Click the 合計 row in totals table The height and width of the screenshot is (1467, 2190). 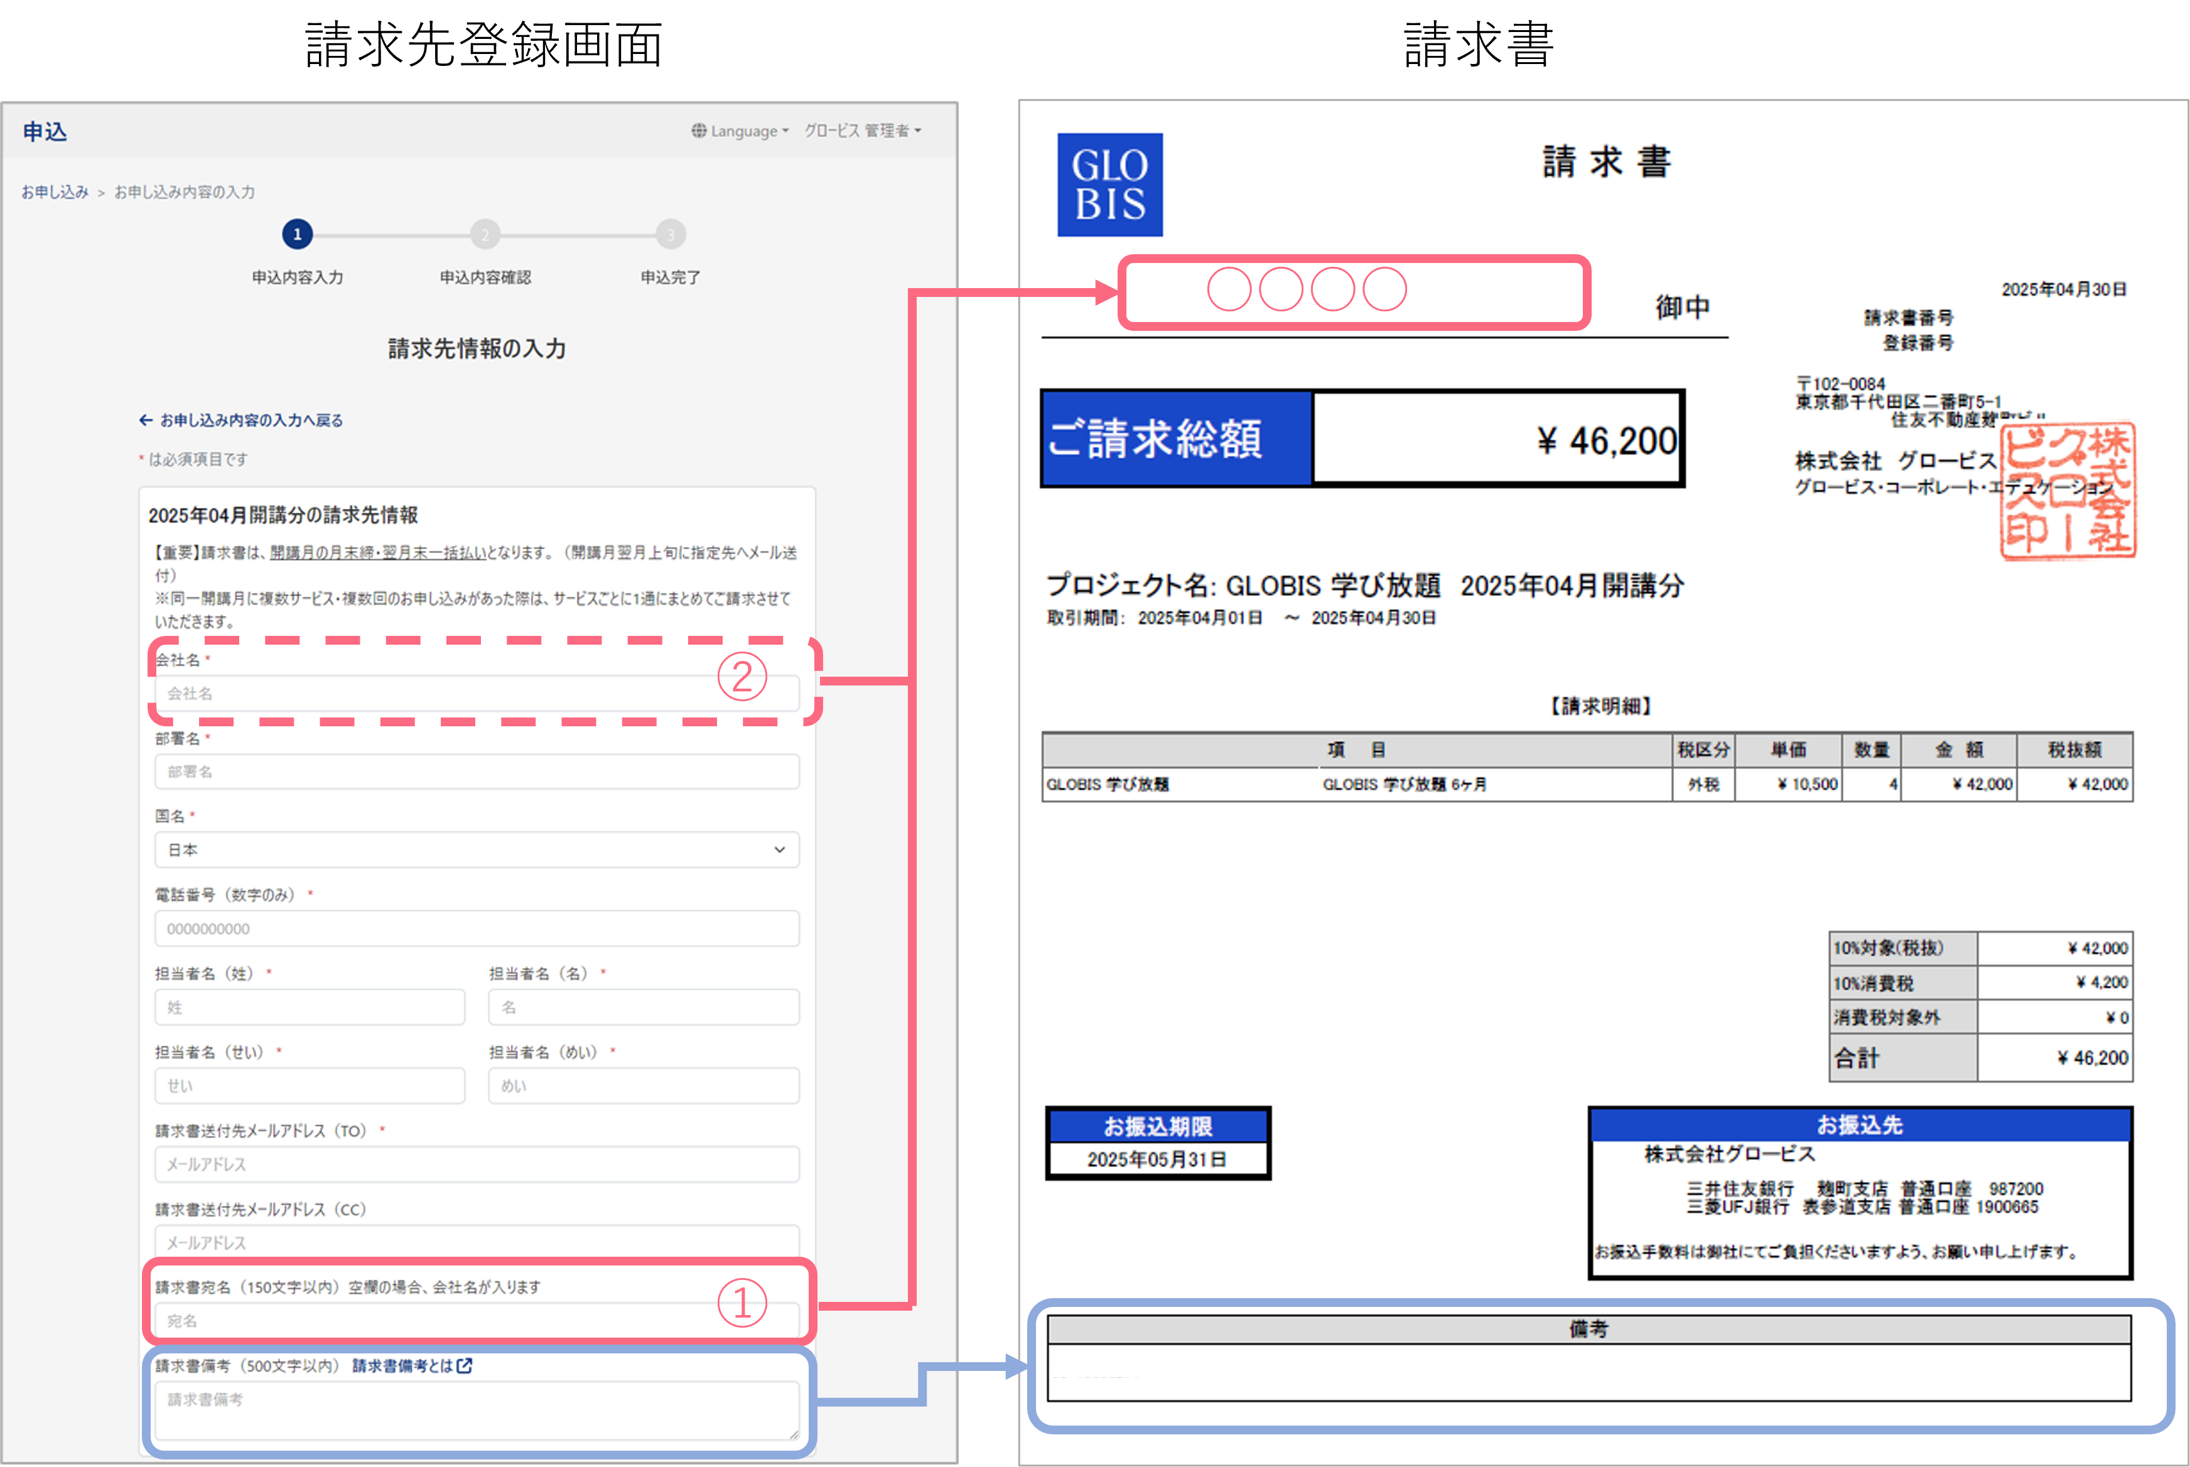[1980, 1057]
